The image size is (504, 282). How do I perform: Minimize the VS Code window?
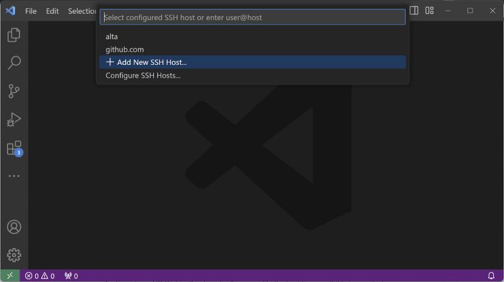pyautogui.click(x=448, y=11)
